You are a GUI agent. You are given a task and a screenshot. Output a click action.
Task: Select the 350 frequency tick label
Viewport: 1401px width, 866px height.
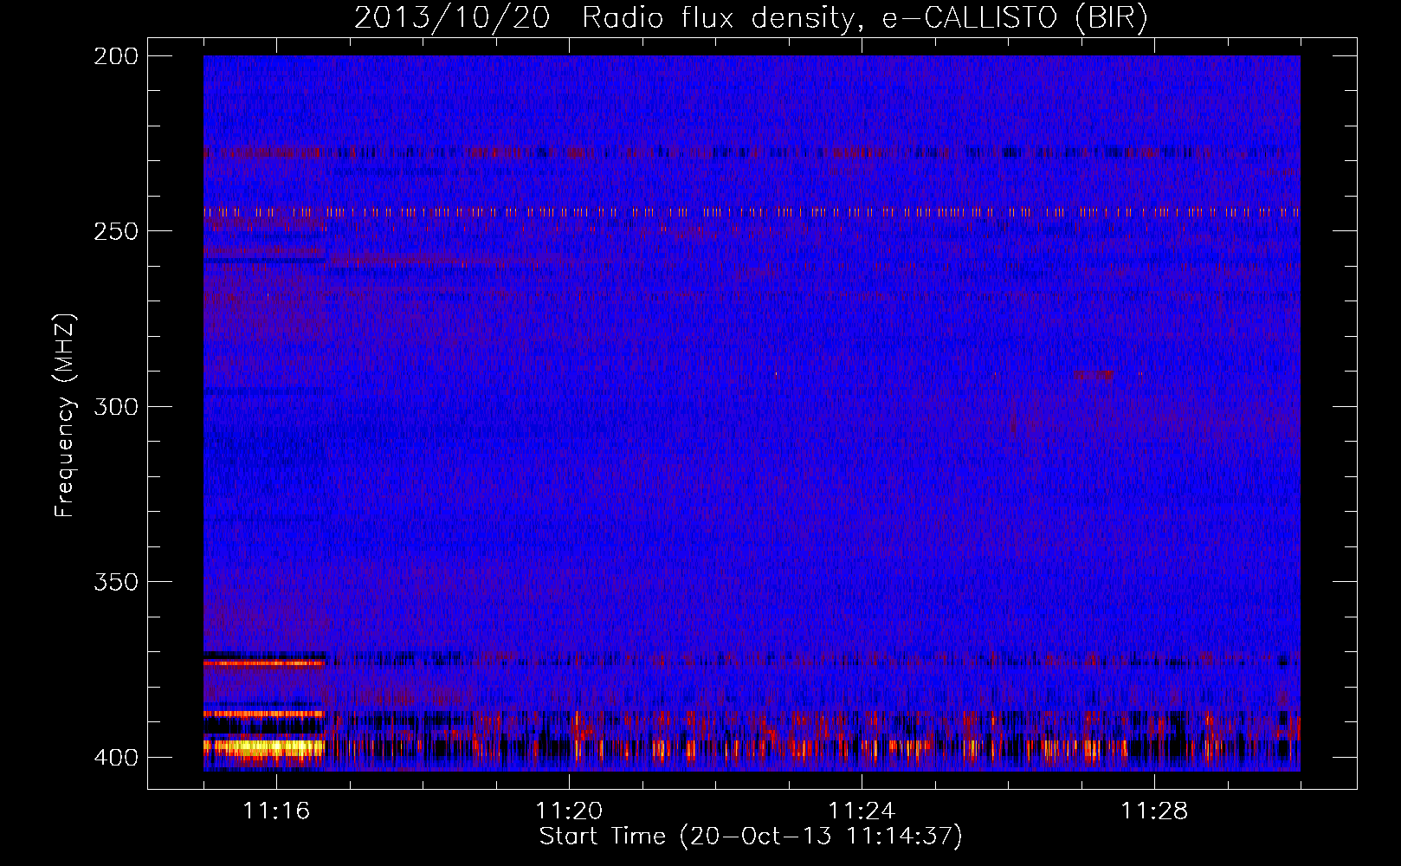tap(116, 582)
